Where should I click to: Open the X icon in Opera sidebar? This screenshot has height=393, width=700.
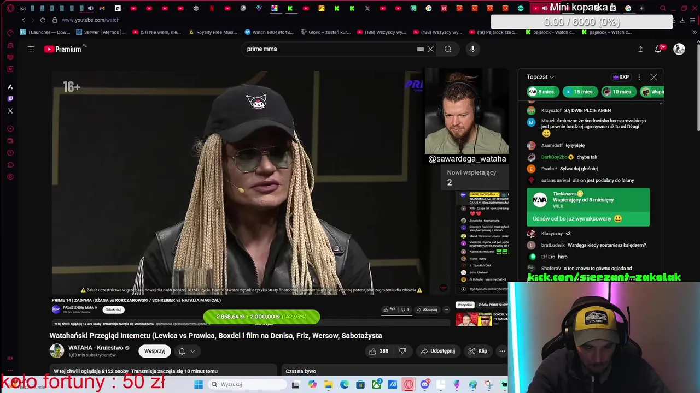coord(10,111)
